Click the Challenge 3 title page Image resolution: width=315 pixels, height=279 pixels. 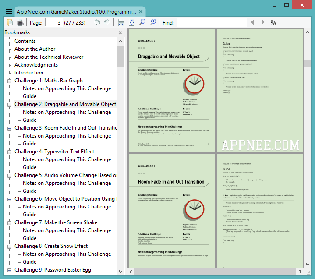[172, 211]
